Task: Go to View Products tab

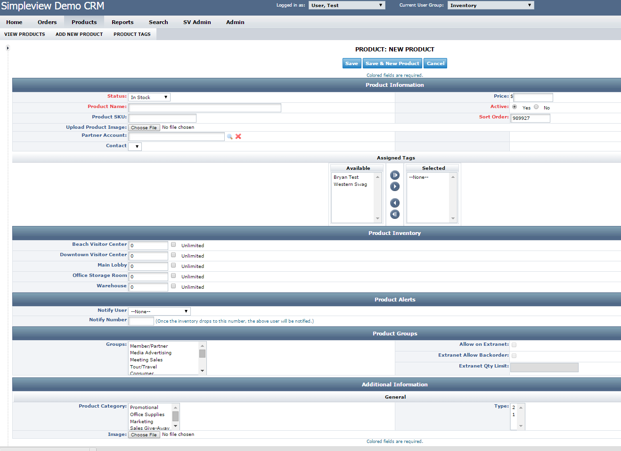Action: tap(25, 34)
